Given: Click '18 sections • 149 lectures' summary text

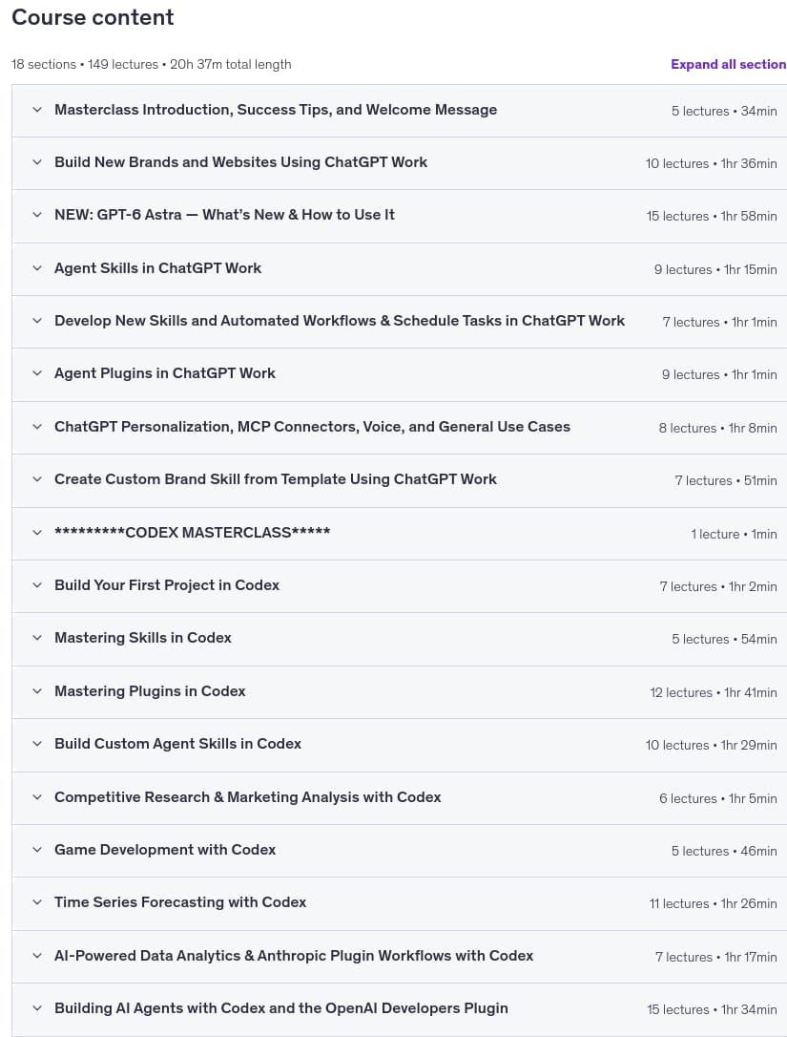Looking at the screenshot, I should tap(85, 64).
